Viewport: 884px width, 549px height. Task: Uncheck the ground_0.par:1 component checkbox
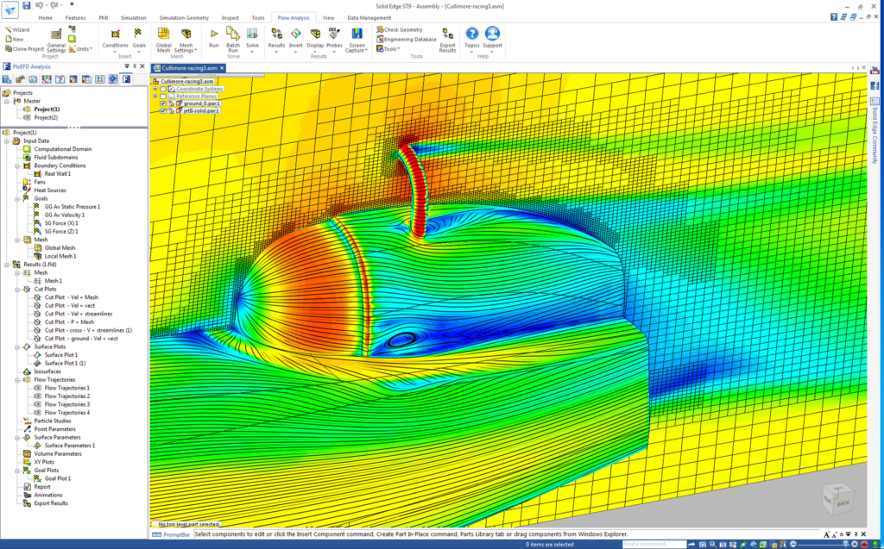coord(163,103)
